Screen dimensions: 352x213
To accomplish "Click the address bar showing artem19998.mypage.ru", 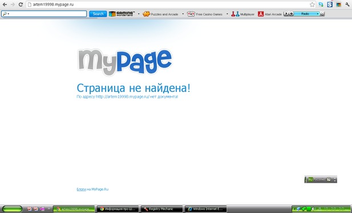I will click(171, 5).
